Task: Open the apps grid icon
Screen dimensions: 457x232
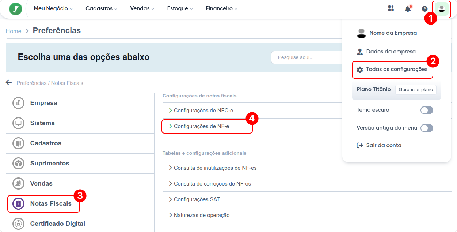Action: pyautogui.click(x=391, y=8)
